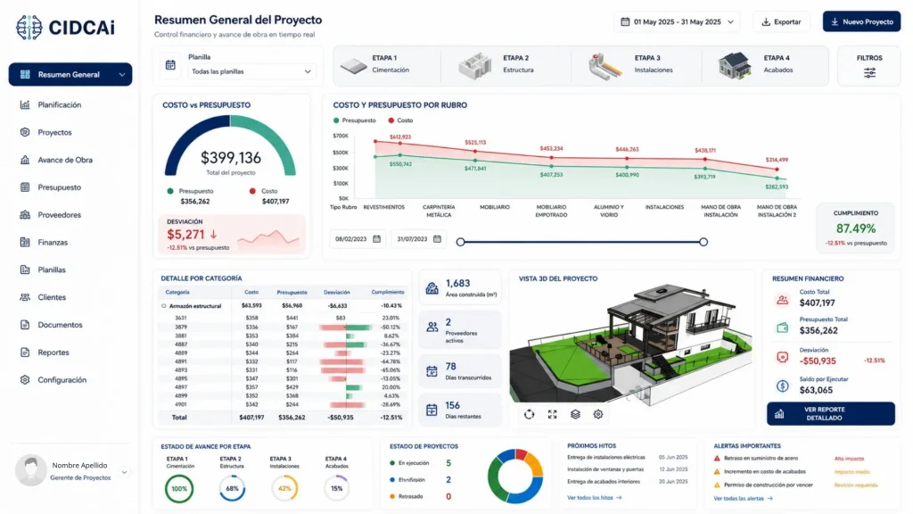Click calendar icon in 08/02/2023 date field

[x=377, y=239]
